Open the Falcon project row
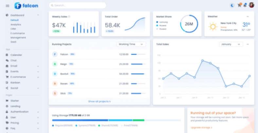The image size is (258, 133). tap(99, 54)
